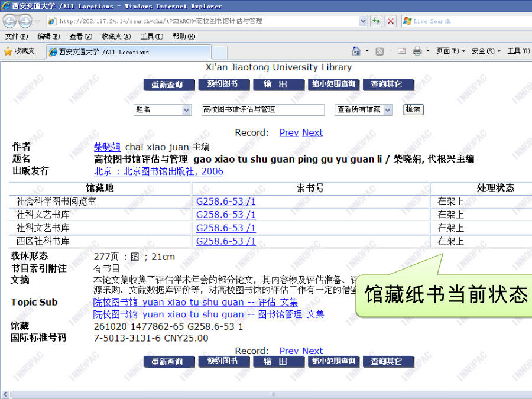Click the 馆藏地 column header
The width and height of the screenshot is (532, 399).
click(x=100, y=188)
